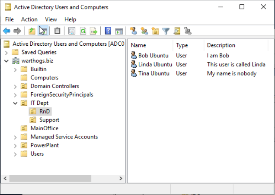Select the ForeignSecurityPrincipals label
The width and height of the screenshot is (275, 195).
pos(62,94)
